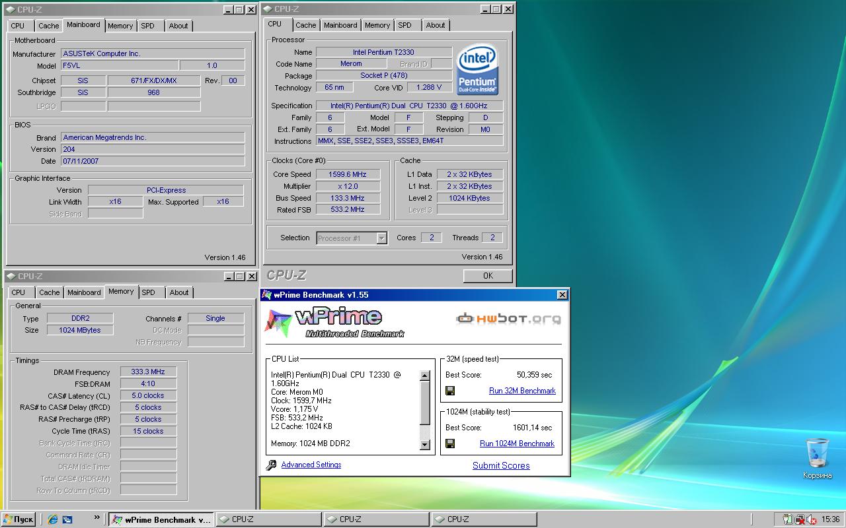Click the Run 32M Benchmark link
The height and width of the screenshot is (528, 846).
522,391
